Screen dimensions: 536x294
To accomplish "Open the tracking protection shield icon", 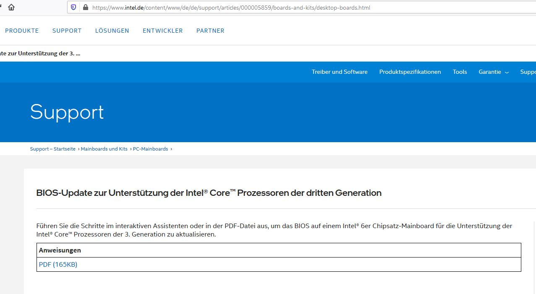I will click(73, 7).
